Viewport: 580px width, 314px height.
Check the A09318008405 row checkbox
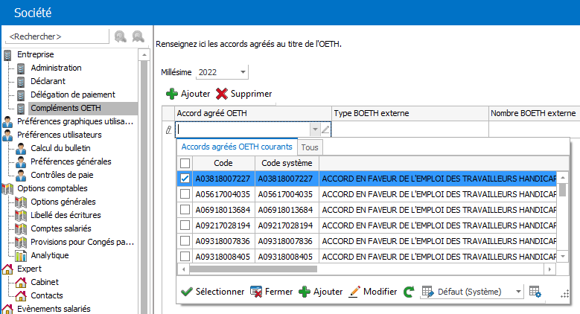pos(185,257)
